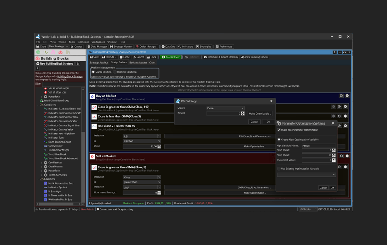
Task: Save the building block strategy
Action: click(x=95, y=57)
